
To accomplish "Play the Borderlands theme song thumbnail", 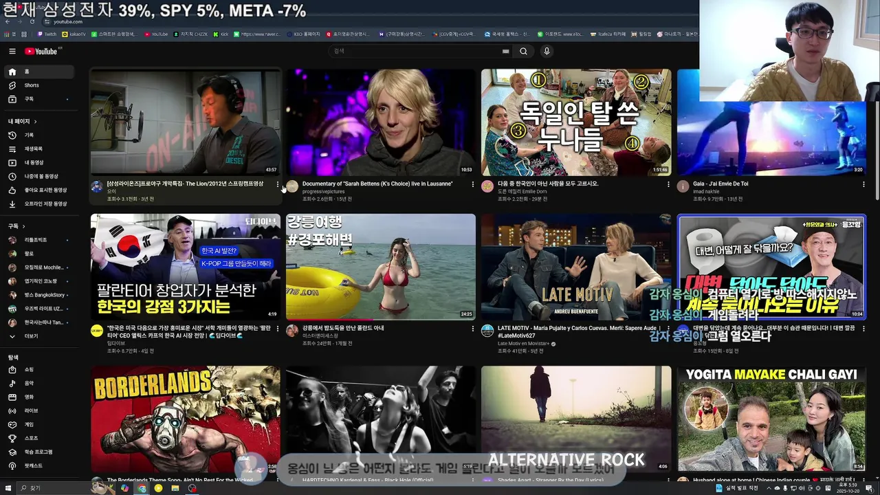I will [x=186, y=419].
